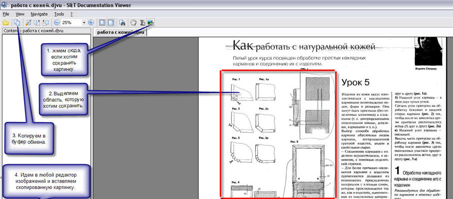Switch to single page layout
453x199 pixels.
(102, 22)
